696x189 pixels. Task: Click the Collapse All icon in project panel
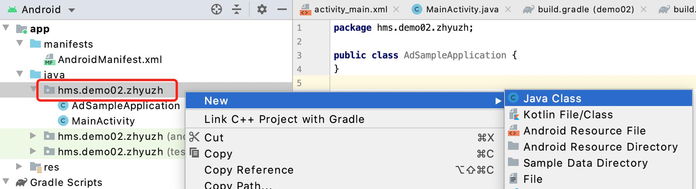[x=237, y=9]
